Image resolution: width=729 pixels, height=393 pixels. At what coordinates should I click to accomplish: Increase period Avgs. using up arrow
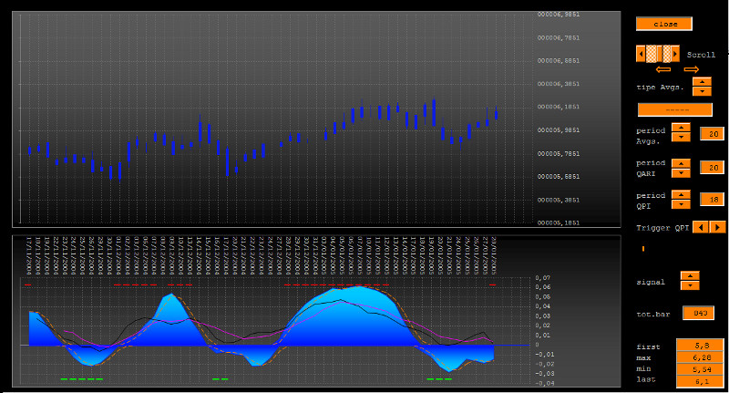point(681,129)
